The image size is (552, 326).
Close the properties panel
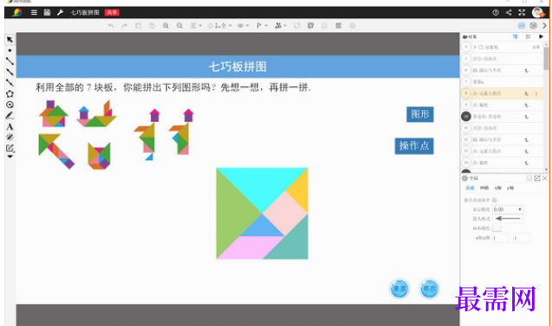tap(545, 178)
